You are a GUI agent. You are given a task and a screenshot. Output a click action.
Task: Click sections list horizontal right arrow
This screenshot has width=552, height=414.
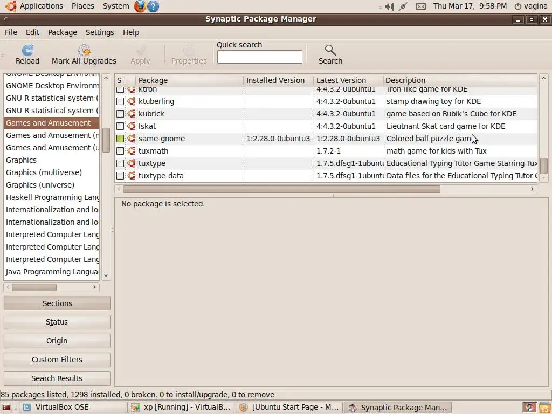point(94,287)
